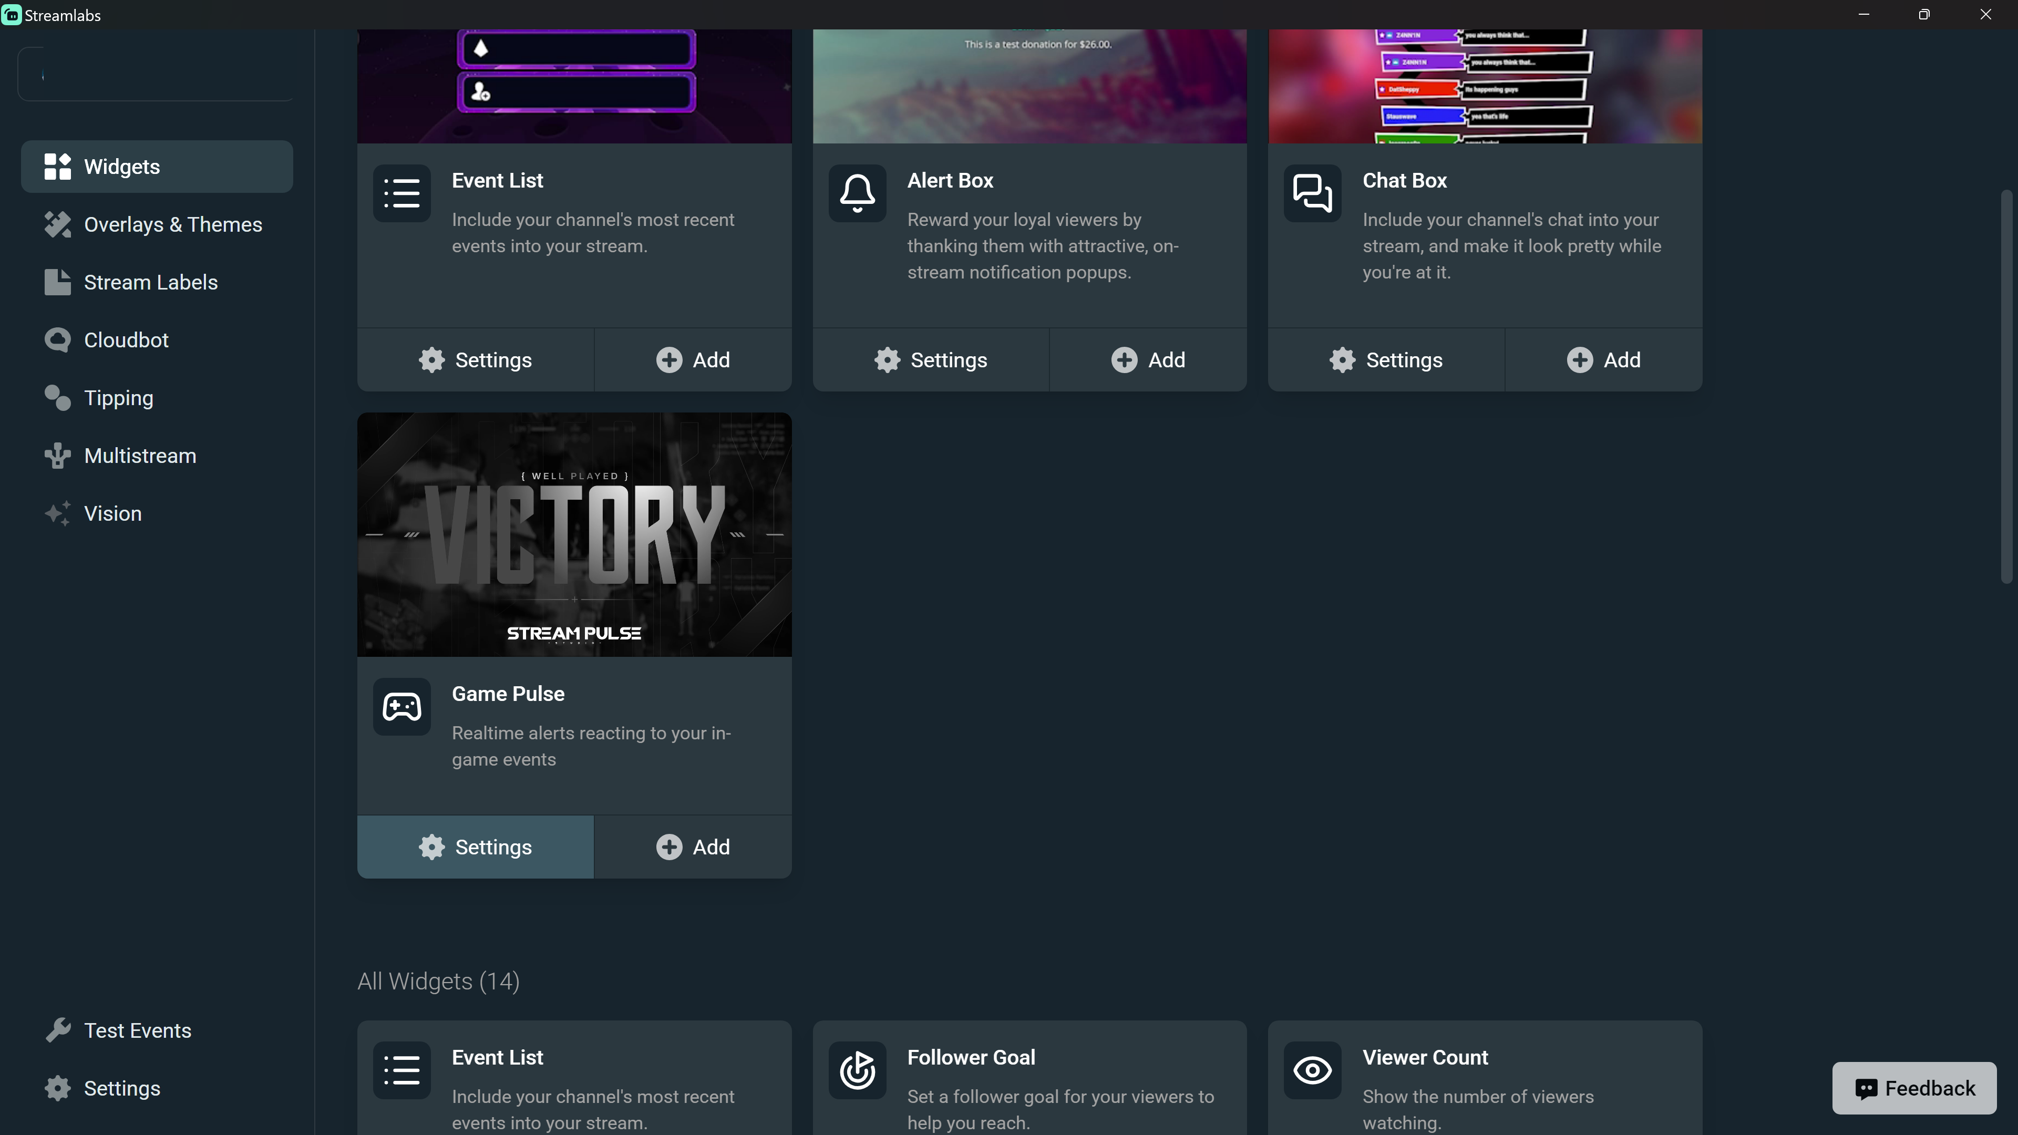Click the Multistream sidebar icon
This screenshot has height=1135, width=2018.
(57, 456)
